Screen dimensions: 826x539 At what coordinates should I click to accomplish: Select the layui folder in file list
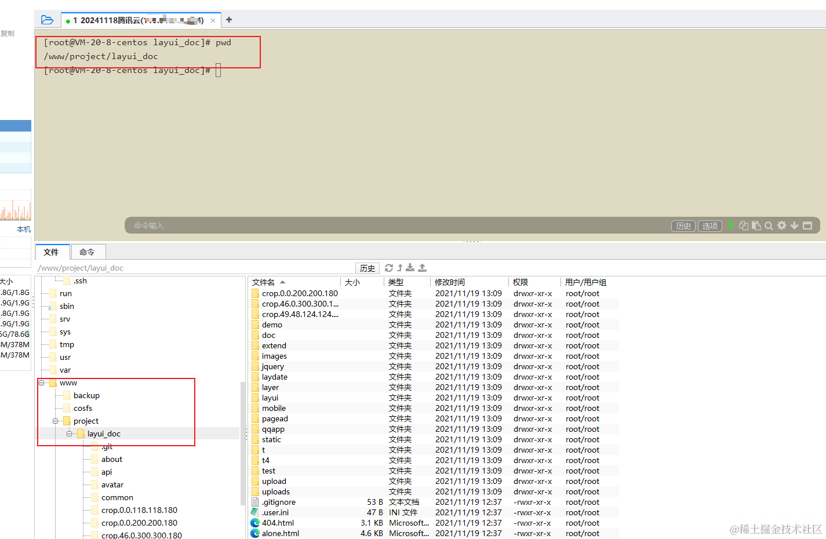[x=270, y=398]
